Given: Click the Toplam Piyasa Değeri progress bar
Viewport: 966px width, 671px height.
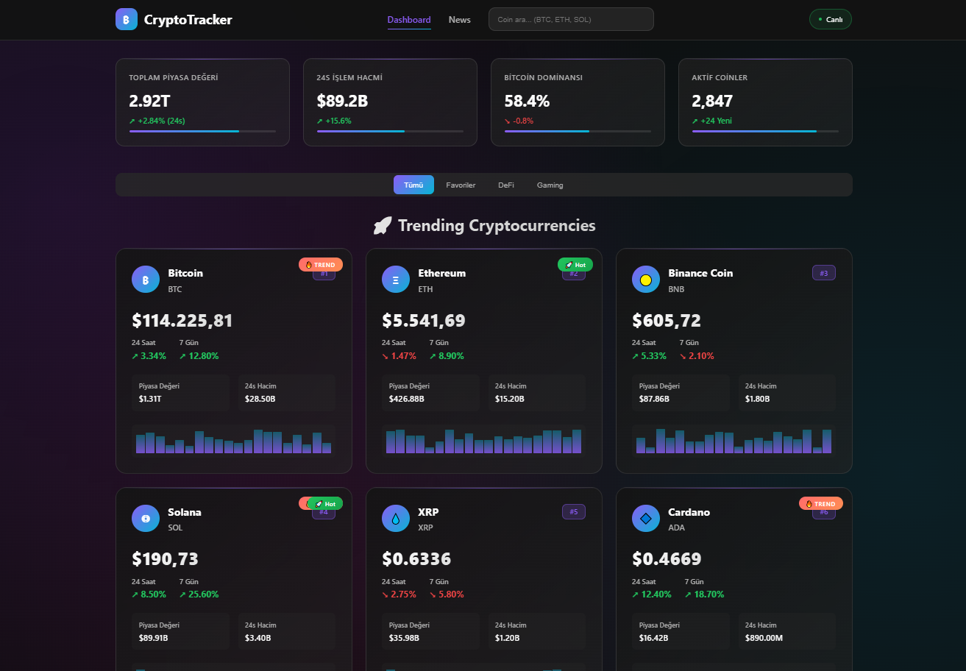Looking at the screenshot, I should point(203,131).
